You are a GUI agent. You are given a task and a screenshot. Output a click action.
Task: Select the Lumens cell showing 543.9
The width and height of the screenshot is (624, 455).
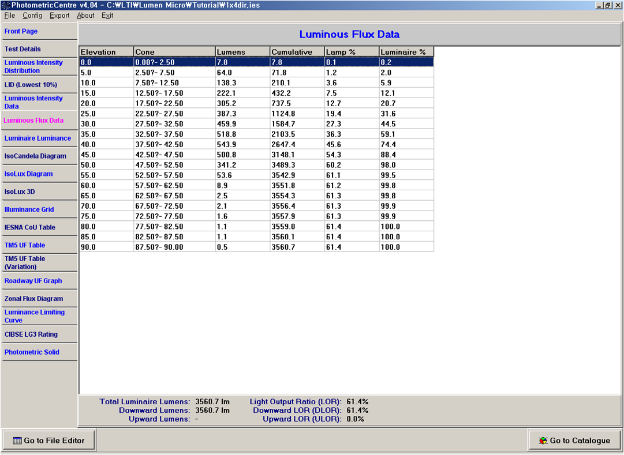[x=242, y=144]
